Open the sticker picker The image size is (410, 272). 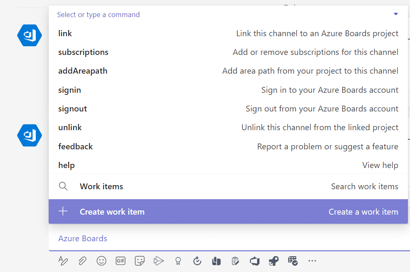[140, 261]
